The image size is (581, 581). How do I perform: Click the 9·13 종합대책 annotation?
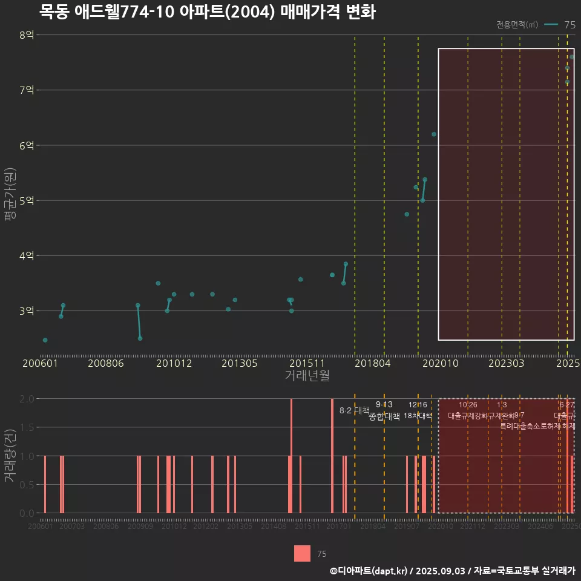click(384, 410)
